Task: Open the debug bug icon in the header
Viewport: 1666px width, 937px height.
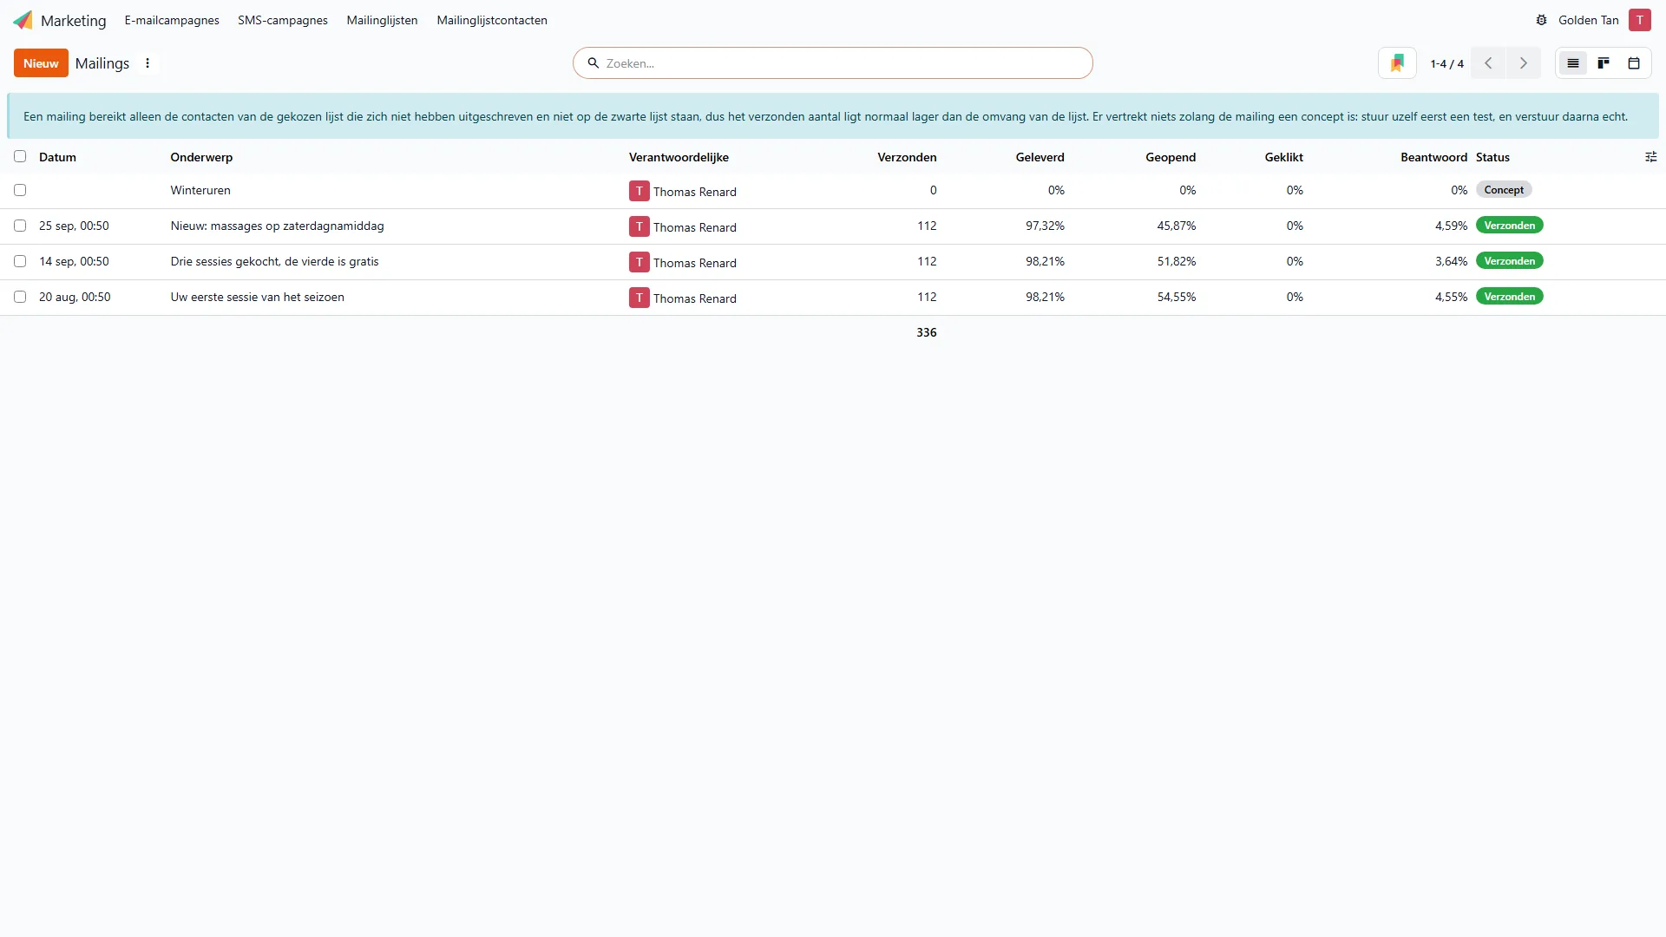Action: tap(1541, 20)
